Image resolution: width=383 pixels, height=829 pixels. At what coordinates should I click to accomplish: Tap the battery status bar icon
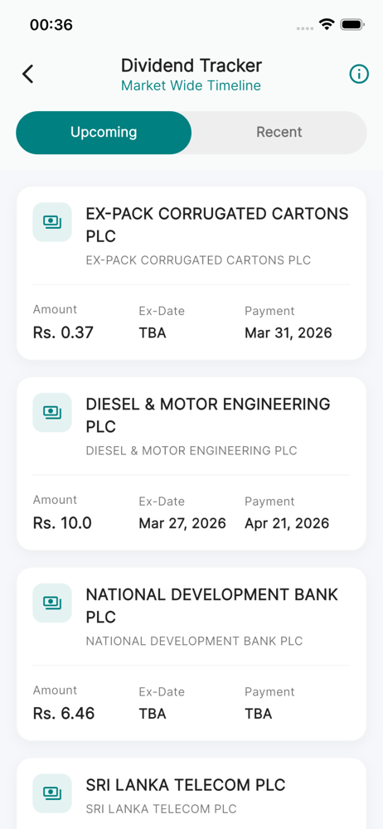coord(352,24)
